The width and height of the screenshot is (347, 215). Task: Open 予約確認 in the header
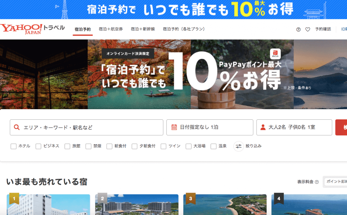323,29
